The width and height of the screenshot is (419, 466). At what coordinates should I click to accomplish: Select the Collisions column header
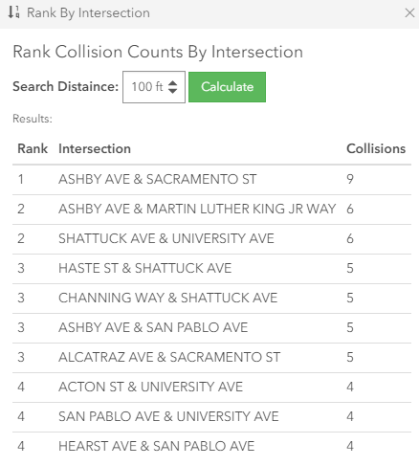click(376, 148)
